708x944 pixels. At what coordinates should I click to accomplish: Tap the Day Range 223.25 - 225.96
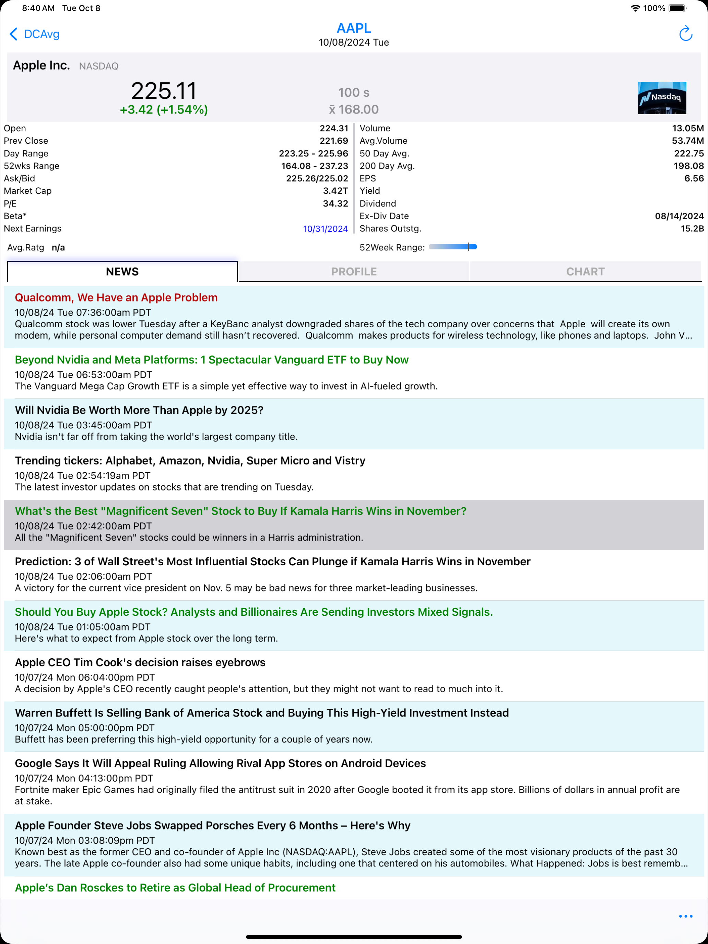point(313,154)
